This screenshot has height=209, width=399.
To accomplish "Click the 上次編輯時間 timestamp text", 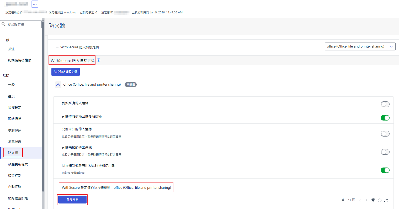I will (x=157, y=12).
